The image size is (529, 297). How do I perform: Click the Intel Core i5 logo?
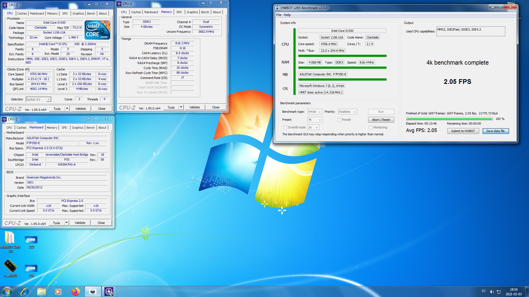coord(97,30)
